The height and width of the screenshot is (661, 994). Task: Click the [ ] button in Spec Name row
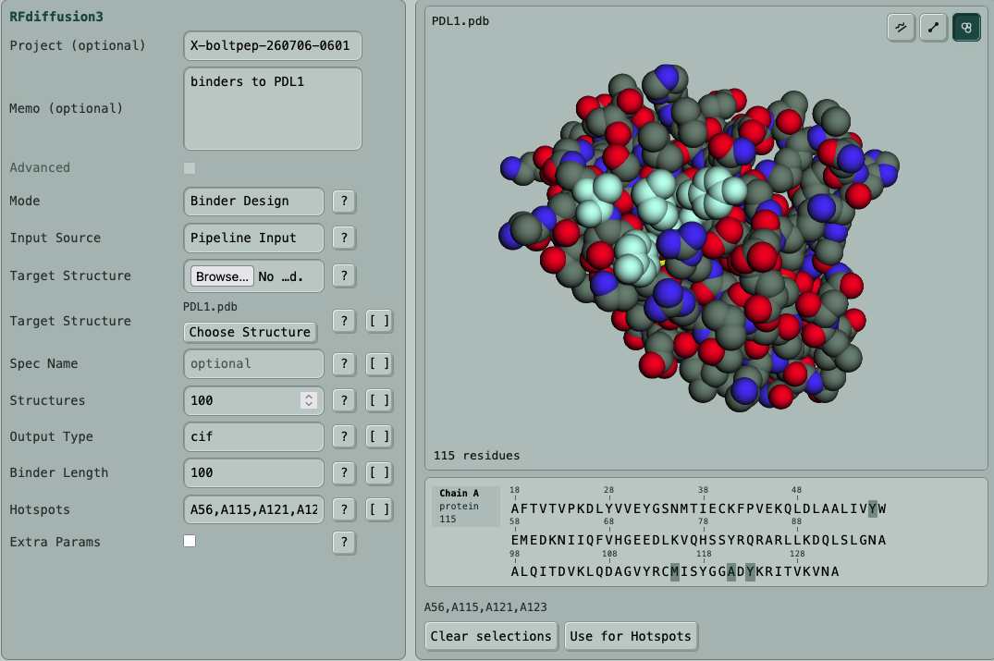379,363
